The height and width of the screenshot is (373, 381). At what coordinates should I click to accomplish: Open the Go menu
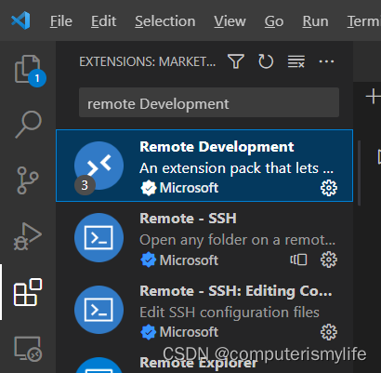pos(274,21)
